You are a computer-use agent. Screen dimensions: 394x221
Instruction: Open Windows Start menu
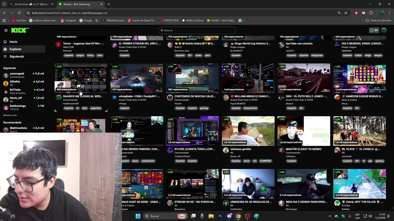(x=138, y=216)
